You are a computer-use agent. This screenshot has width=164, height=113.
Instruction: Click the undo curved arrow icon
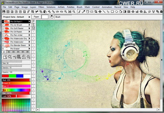pyautogui.click(x=57, y=11)
